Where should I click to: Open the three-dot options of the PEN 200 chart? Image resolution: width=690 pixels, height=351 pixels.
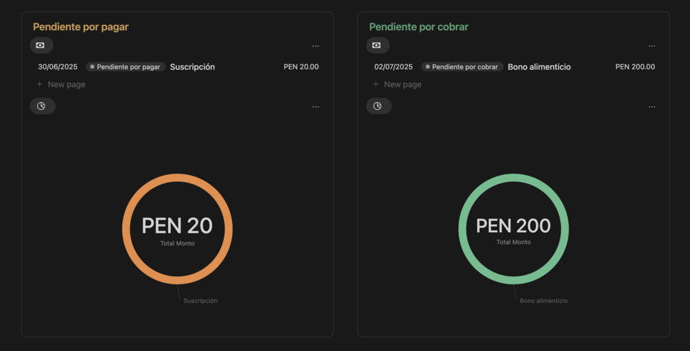click(x=652, y=106)
